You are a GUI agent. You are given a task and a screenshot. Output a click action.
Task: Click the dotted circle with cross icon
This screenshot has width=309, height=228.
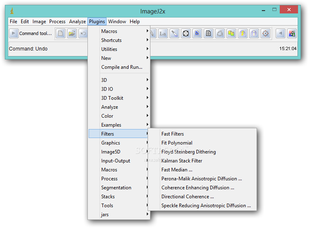coord(265,33)
